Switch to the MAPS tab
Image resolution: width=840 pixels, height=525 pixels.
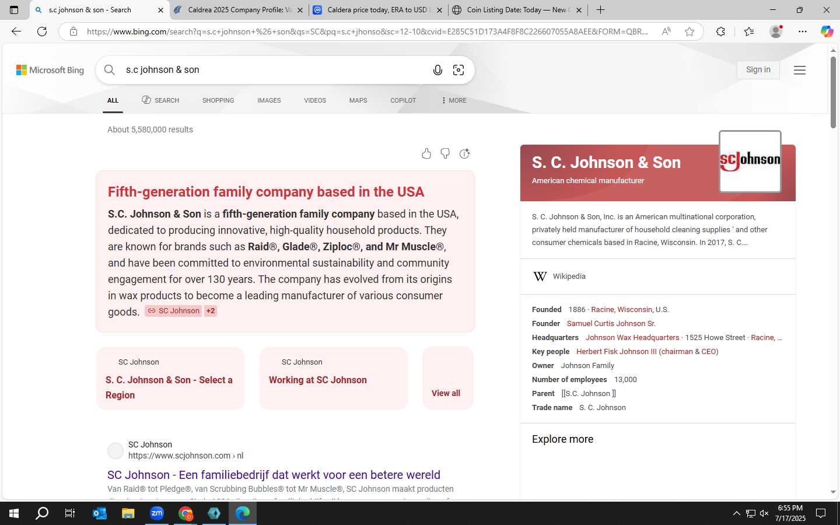click(358, 100)
